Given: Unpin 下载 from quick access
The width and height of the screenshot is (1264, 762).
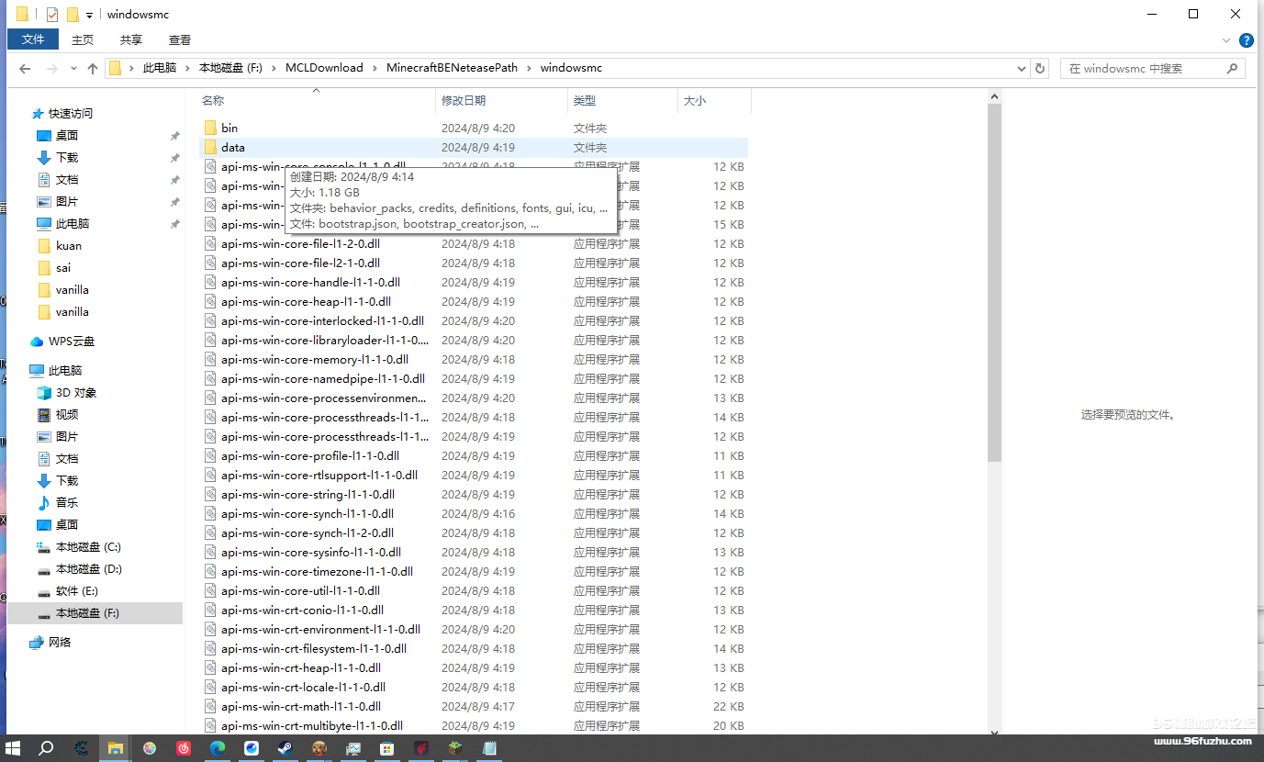Looking at the screenshot, I should 174,158.
